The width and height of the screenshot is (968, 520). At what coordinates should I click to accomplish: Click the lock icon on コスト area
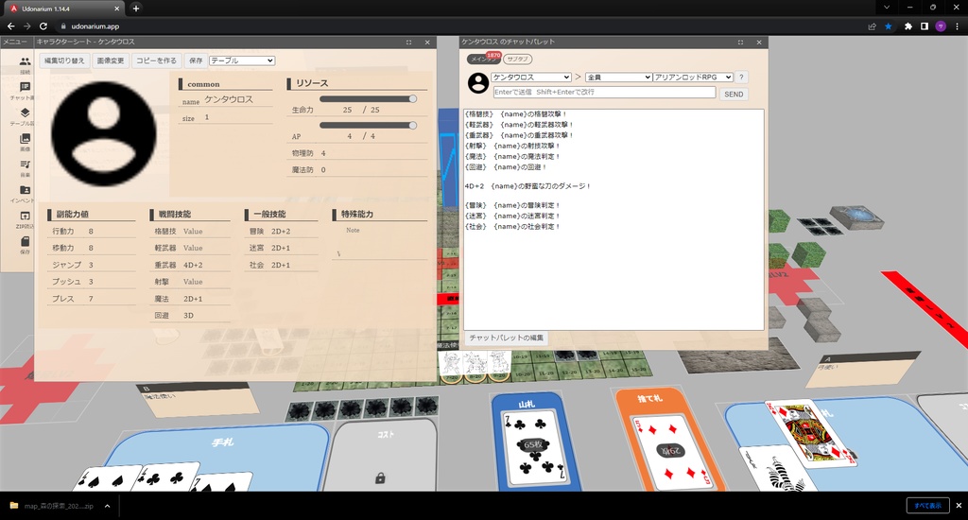[380, 478]
